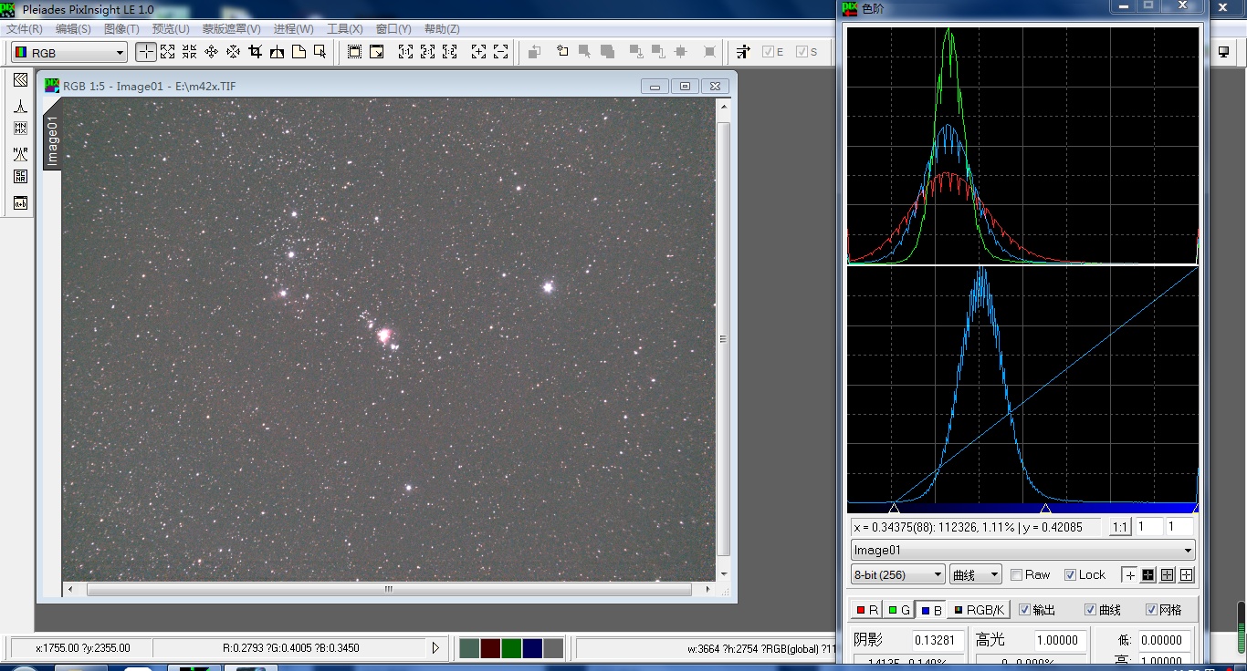Click the 阴影 shadows value field

938,640
